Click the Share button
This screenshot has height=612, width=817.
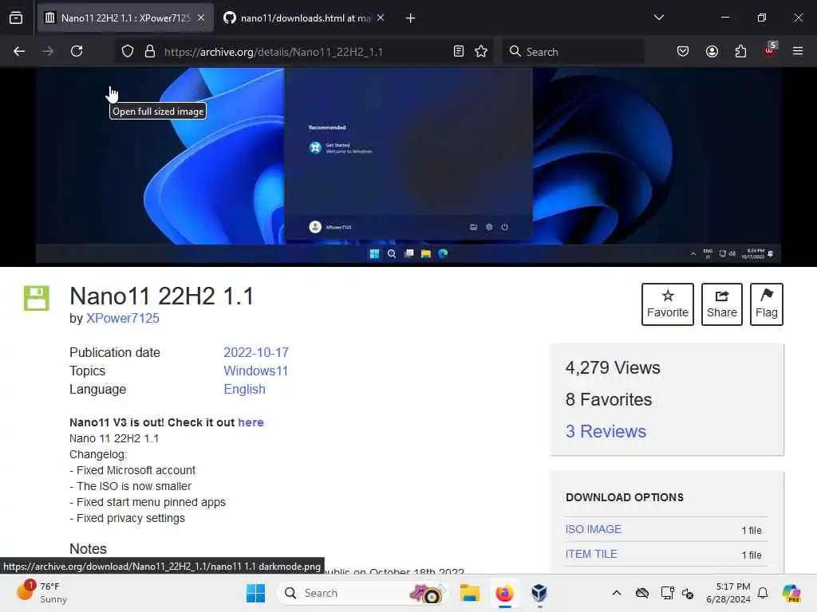coord(721,304)
